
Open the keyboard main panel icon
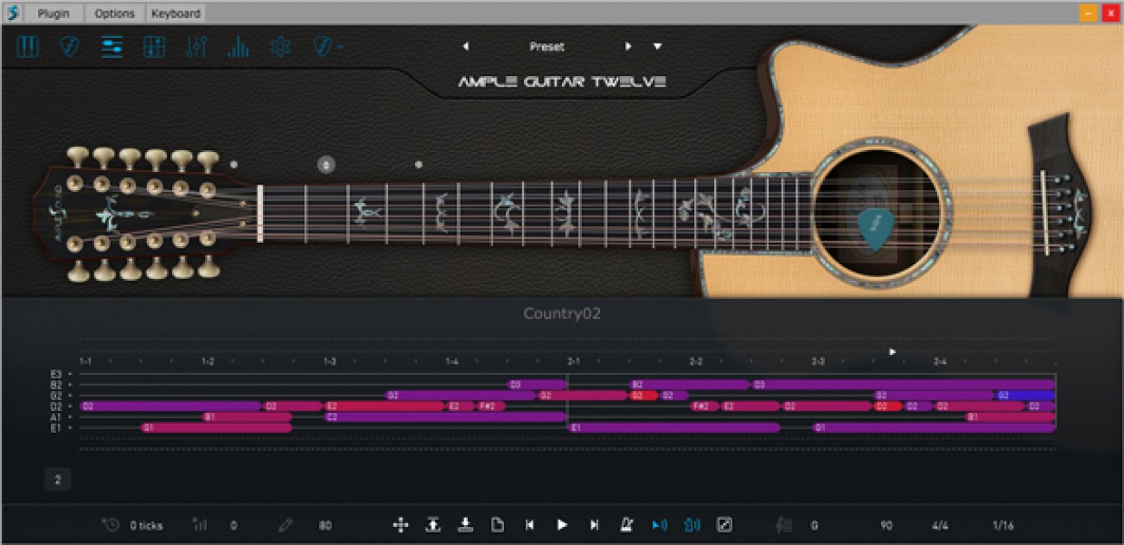coord(29,47)
